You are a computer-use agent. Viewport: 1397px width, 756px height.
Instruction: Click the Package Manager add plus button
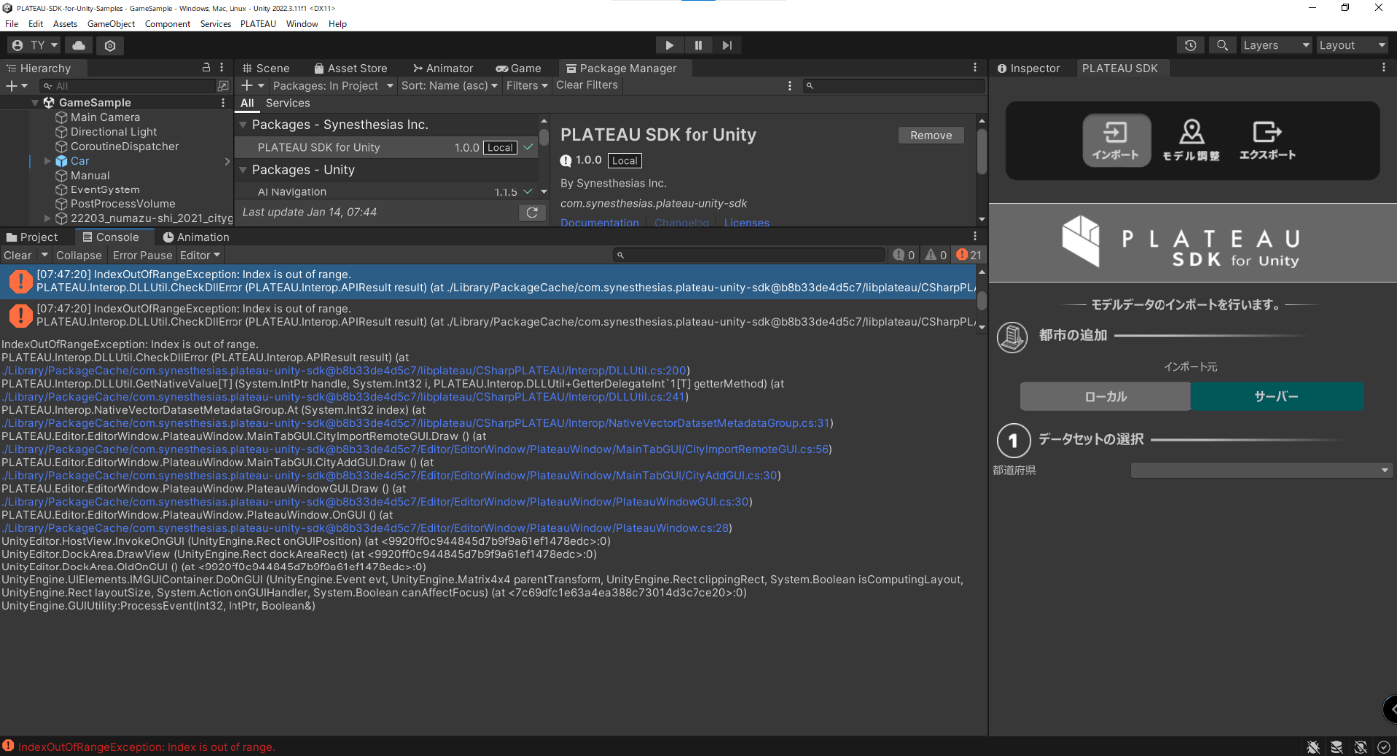point(251,86)
